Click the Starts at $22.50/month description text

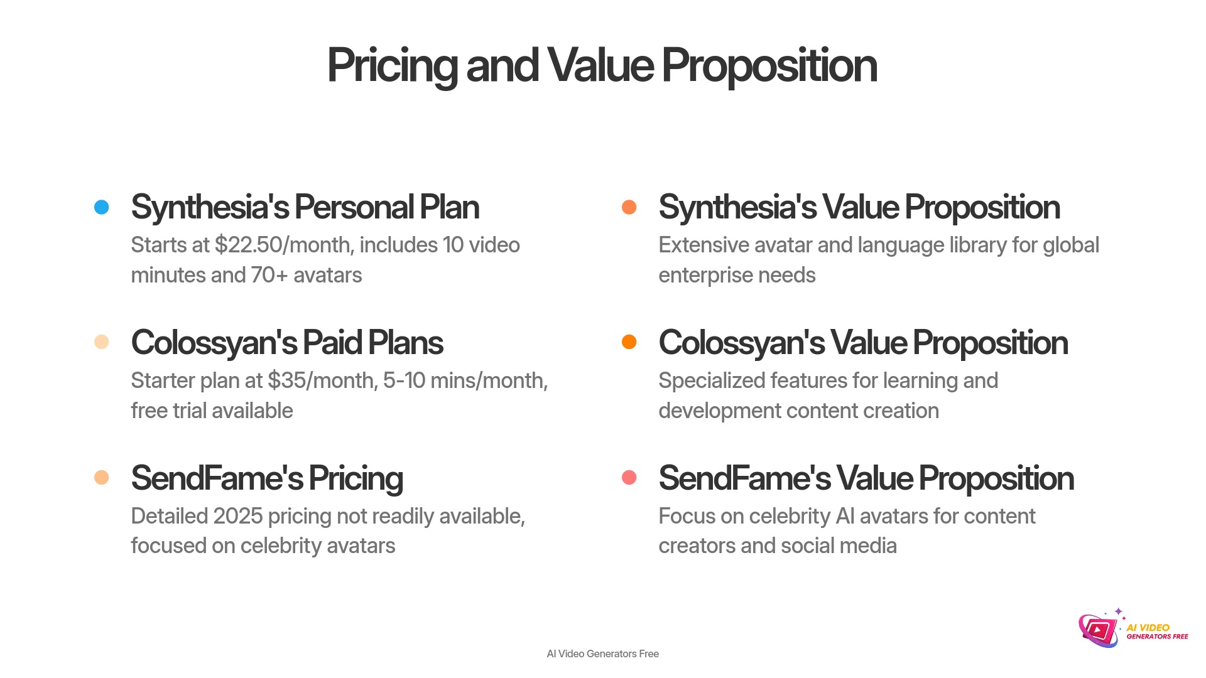[325, 260]
